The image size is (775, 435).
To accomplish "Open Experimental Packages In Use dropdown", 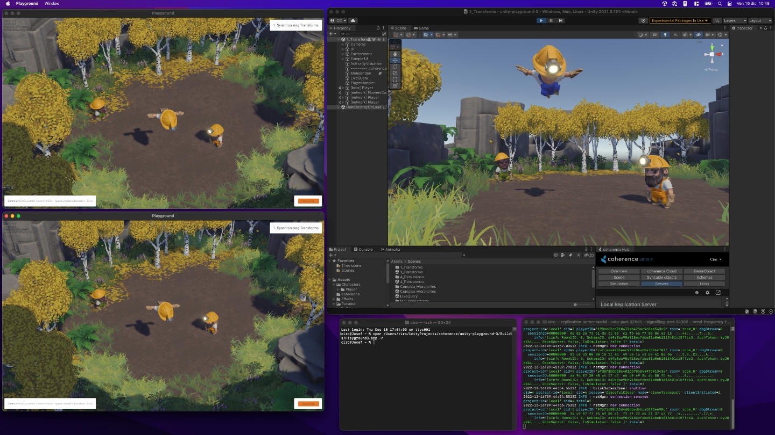I will click(680, 20).
